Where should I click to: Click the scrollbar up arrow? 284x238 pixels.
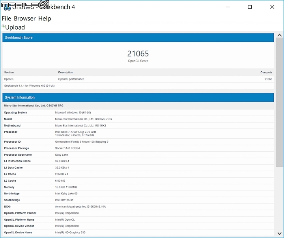click(x=280, y=35)
